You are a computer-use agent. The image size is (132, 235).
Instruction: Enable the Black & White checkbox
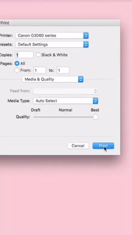coord(38,55)
